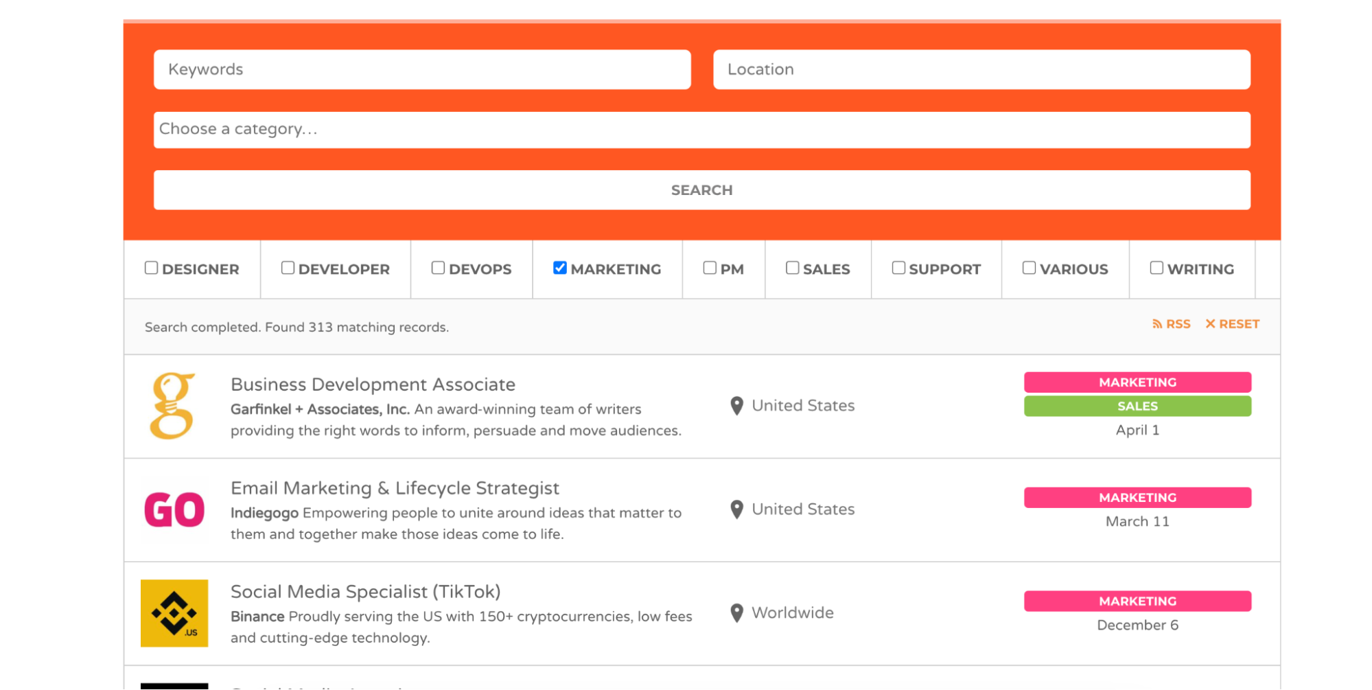Click Marketing tag on the Binance listing
This screenshot has height=690, width=1372.
point(1137,601)
